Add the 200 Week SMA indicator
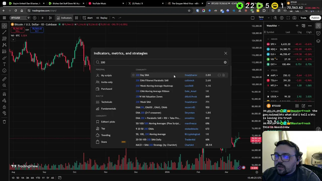The width and height of the screenshot is (322, 181). [x=143, y=102]
